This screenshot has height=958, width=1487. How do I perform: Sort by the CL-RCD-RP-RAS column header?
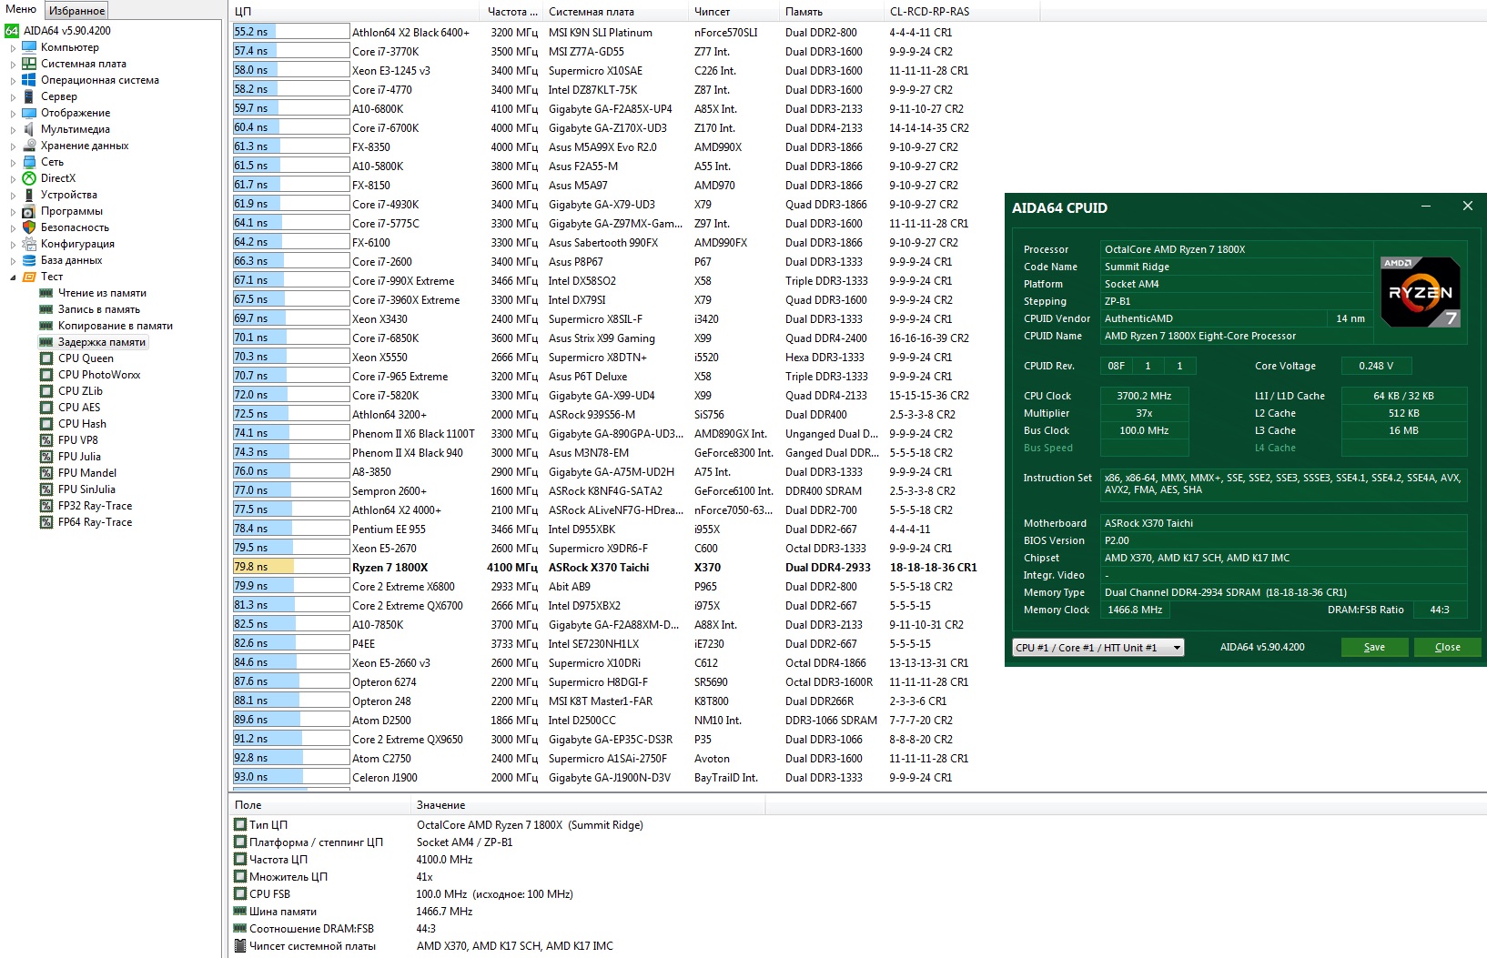[961, 12]
